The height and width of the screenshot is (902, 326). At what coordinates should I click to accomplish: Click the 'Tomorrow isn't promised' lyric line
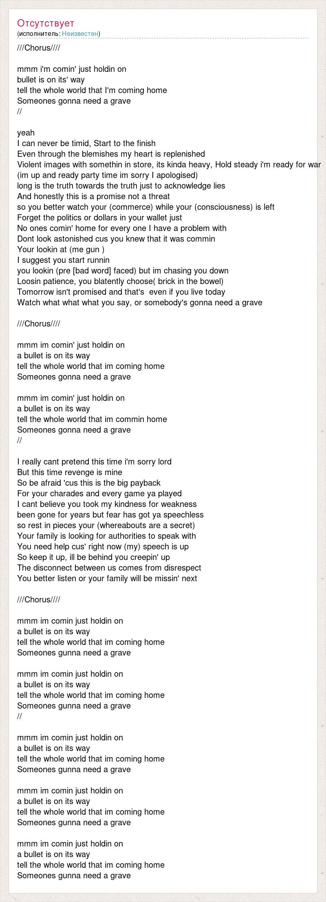pos(121,292)
